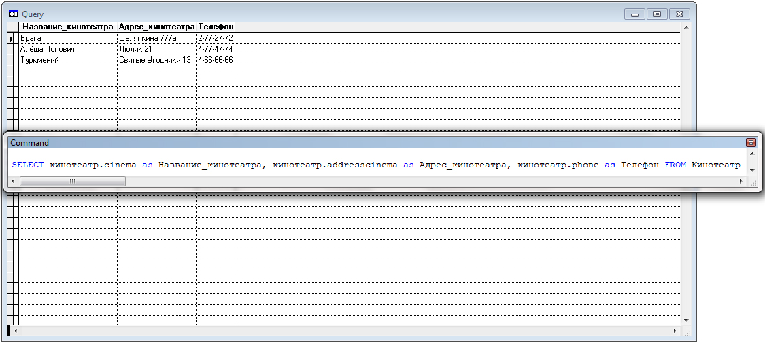Viewport: 765px width, 345px height.
Task: Select the cell Алёша Попович
Action: point(68,49)
